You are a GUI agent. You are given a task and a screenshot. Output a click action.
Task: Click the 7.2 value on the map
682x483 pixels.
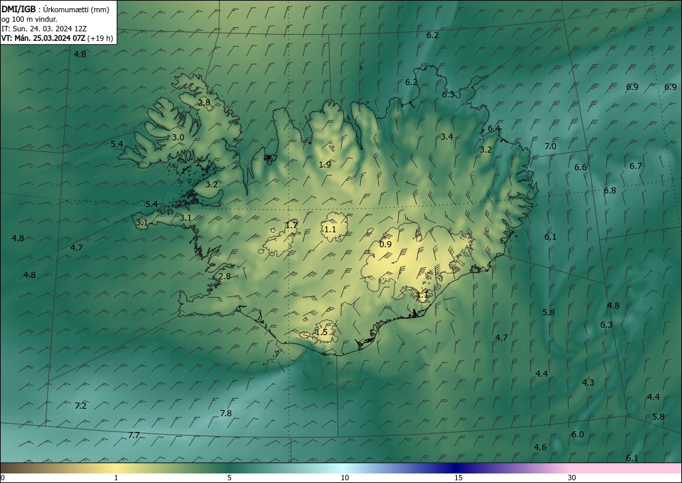(x=80, y=406)
